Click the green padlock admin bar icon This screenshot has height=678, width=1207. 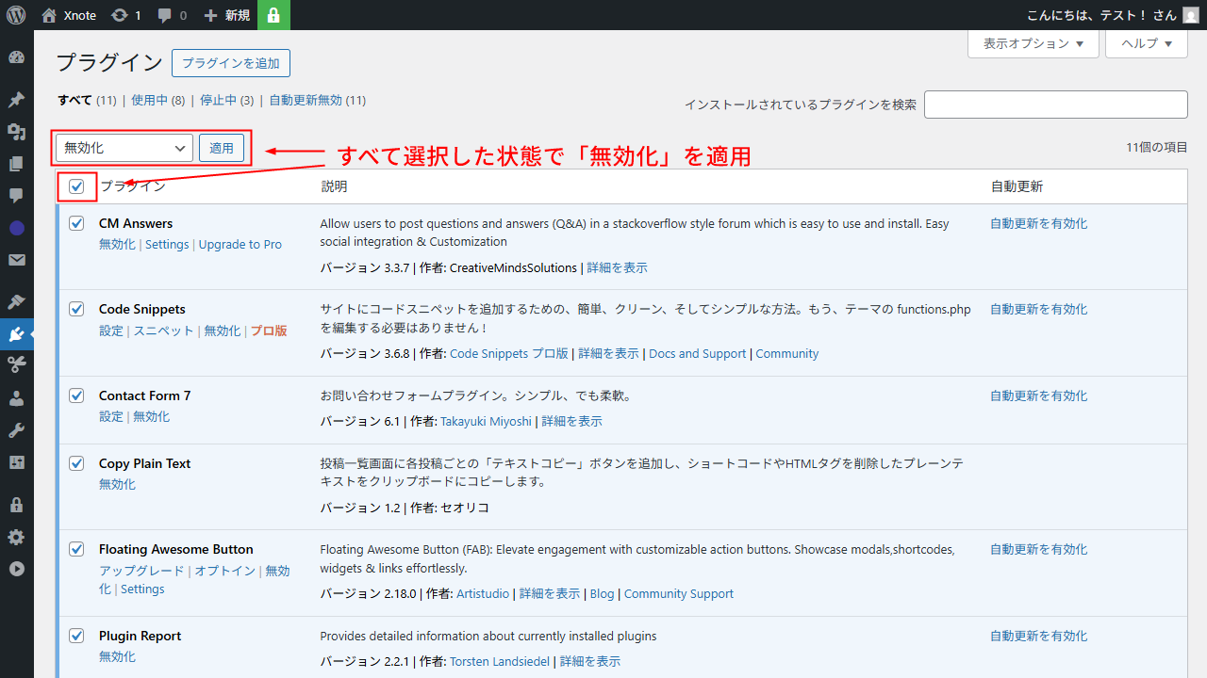coord(273,15)
